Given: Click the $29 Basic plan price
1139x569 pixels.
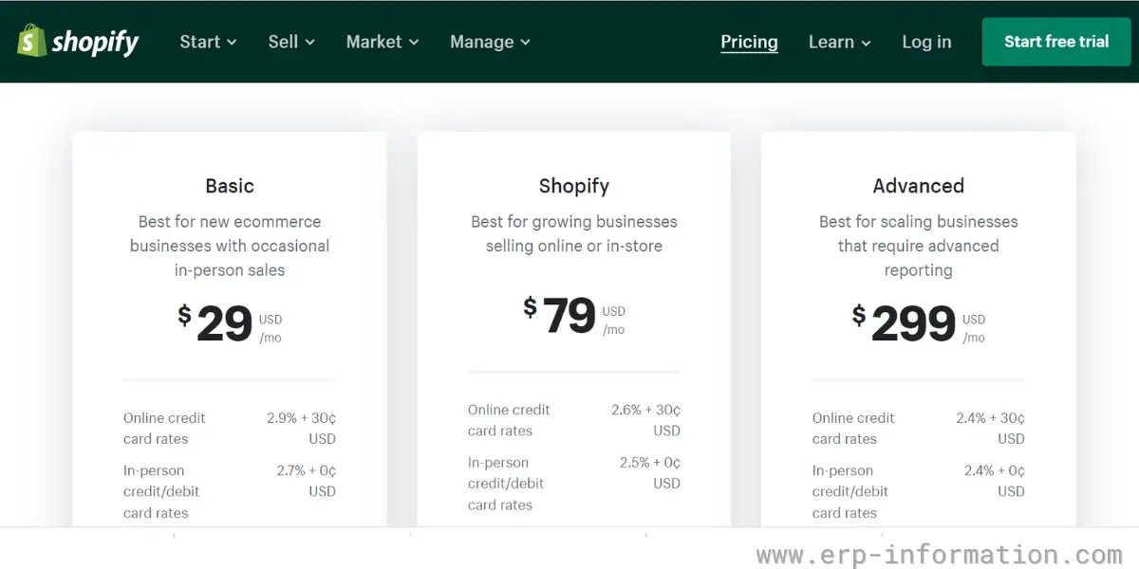Looking at the screenshot, I should coord(230,323).
